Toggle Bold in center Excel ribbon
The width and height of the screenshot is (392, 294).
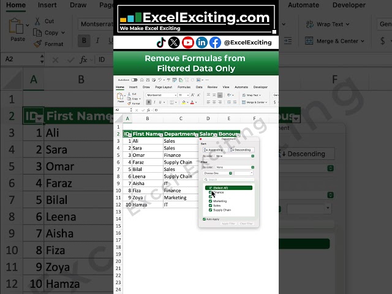[x=149, y=102]
